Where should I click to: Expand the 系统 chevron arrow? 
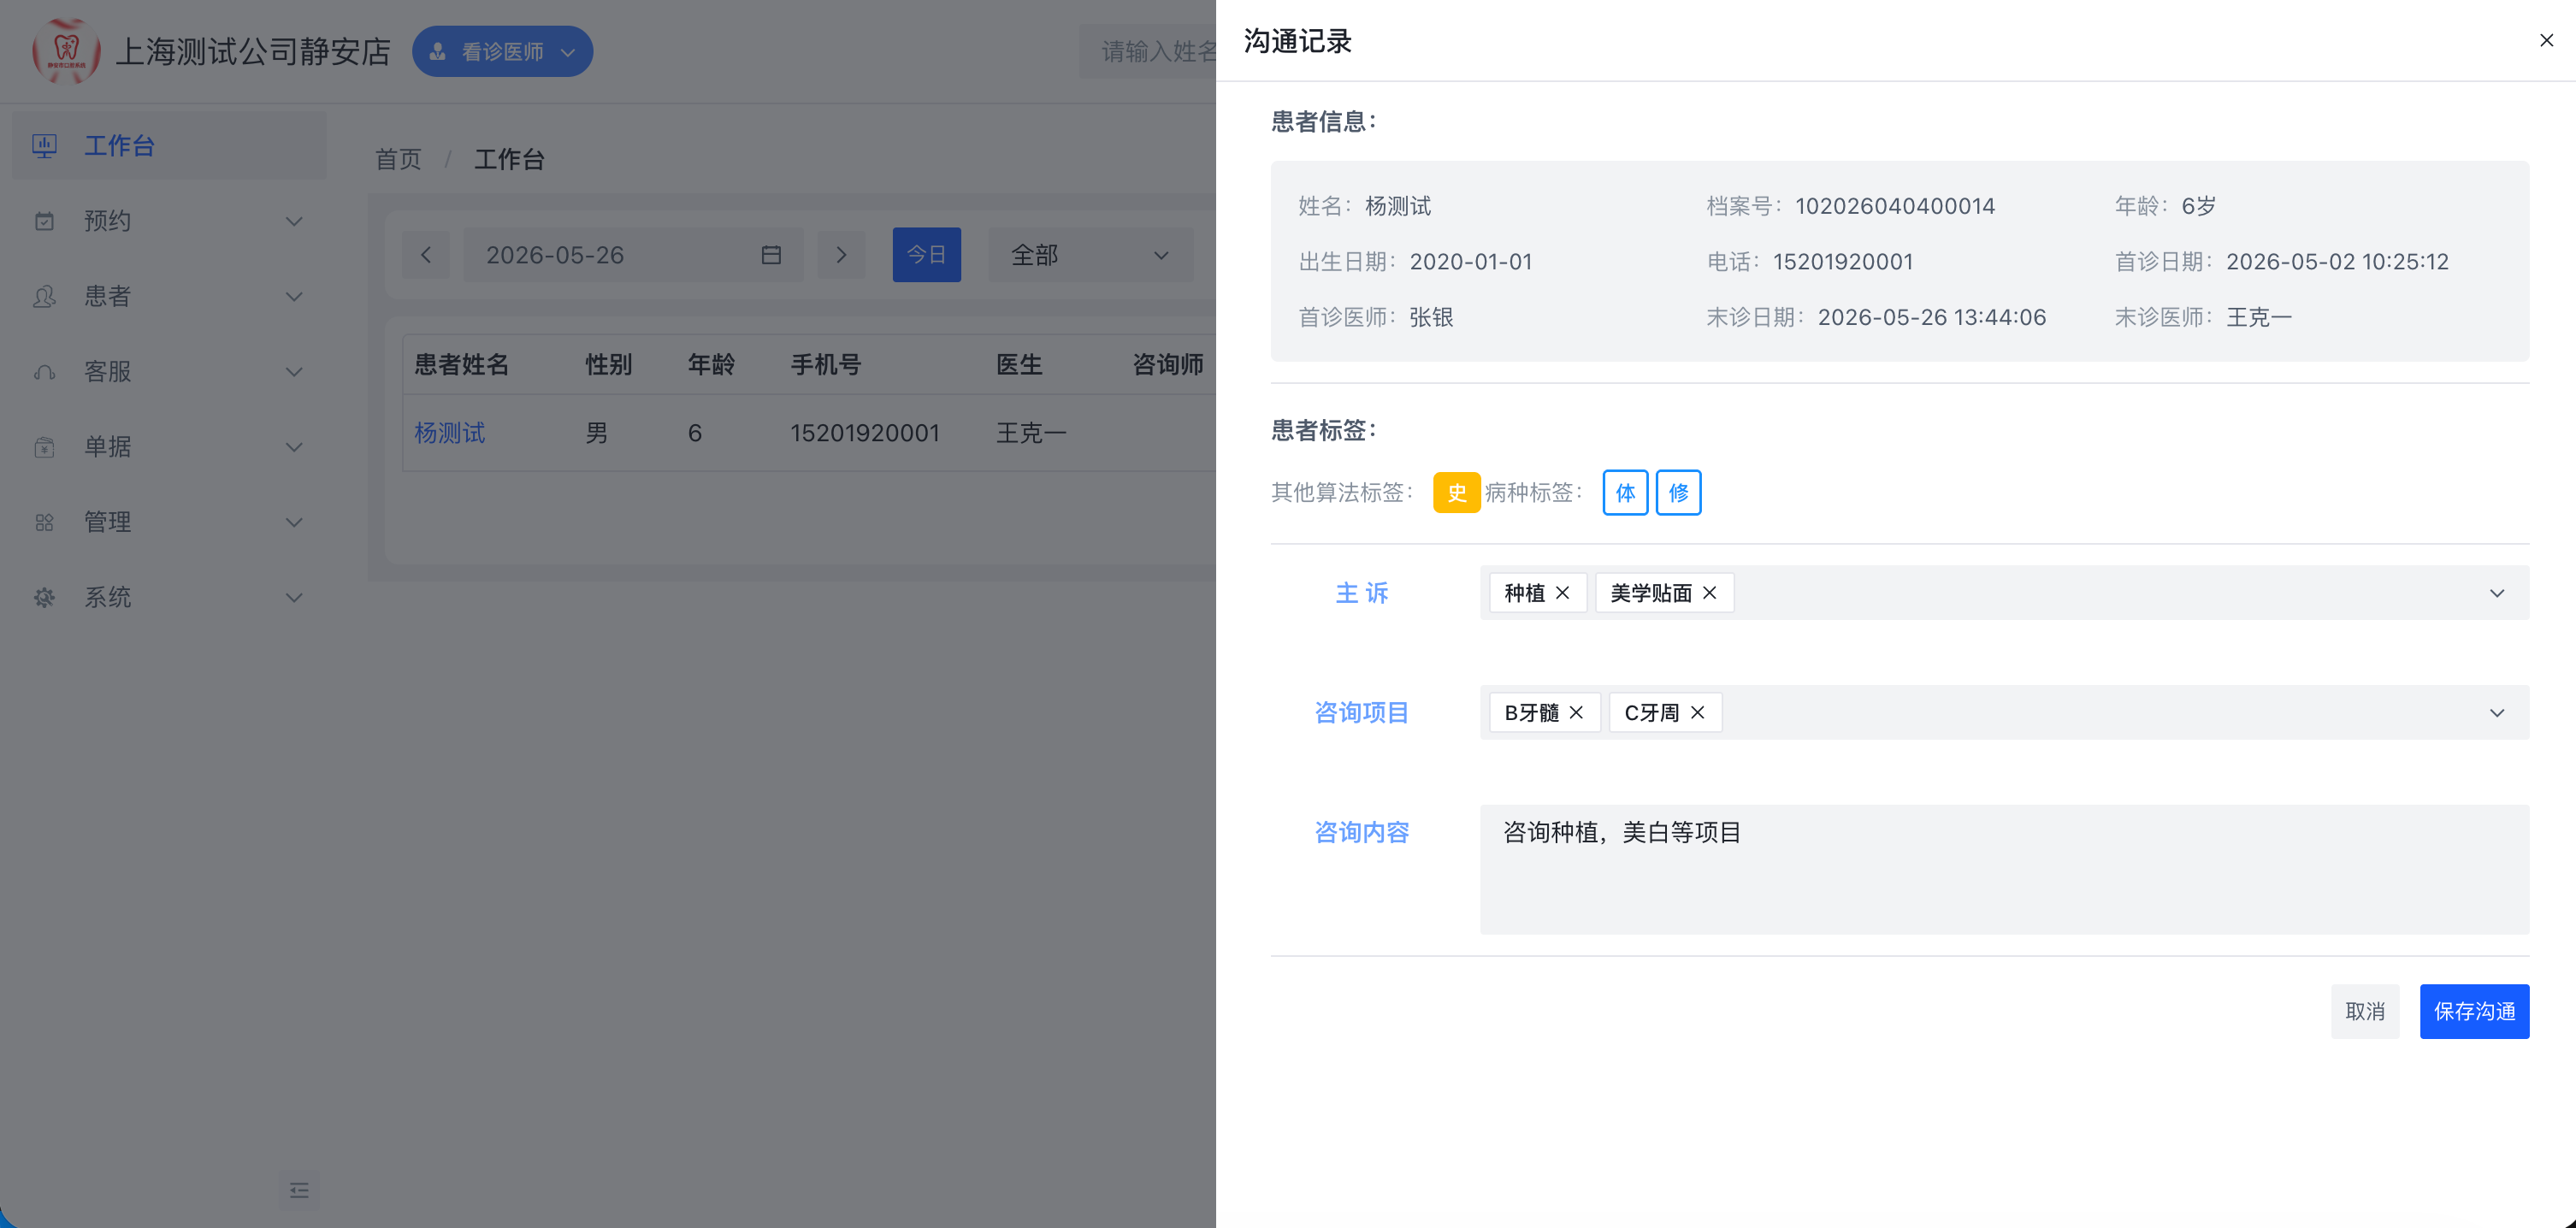click(294, 597)
